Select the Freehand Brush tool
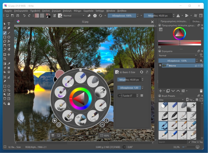 (5, 33)
